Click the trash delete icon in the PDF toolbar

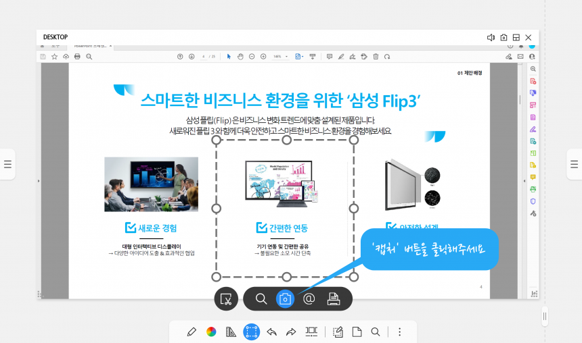[x=376, y=57]
